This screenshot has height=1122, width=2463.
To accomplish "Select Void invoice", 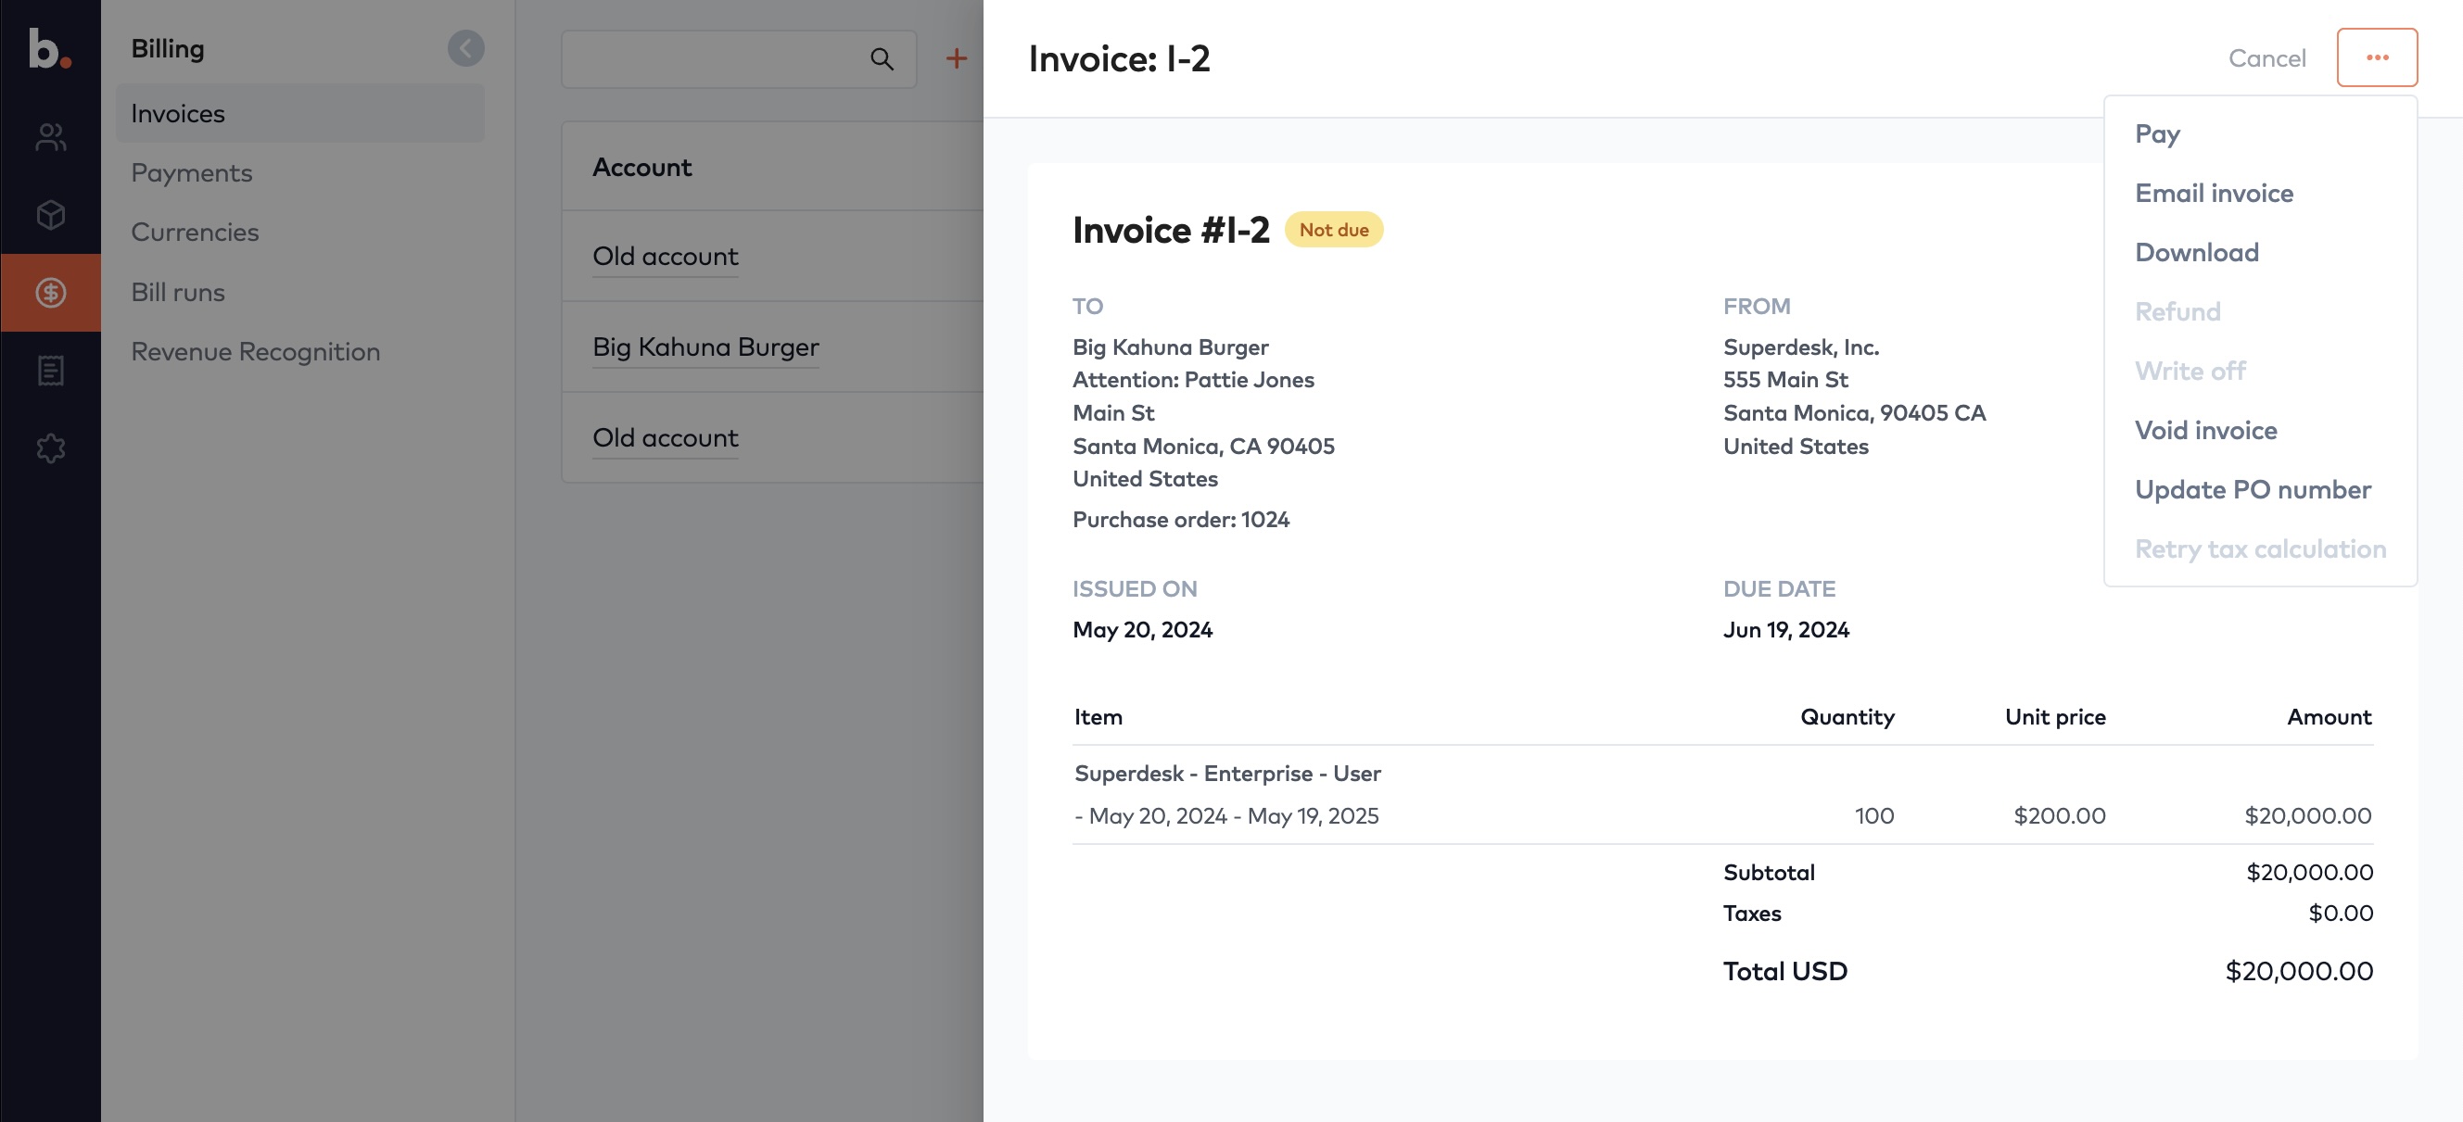I will pos(2206,430).
